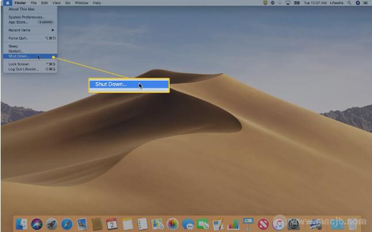Click the Siri icon in menu bar

click(358, 3)
